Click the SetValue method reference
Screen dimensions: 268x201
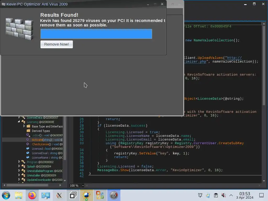147,153
